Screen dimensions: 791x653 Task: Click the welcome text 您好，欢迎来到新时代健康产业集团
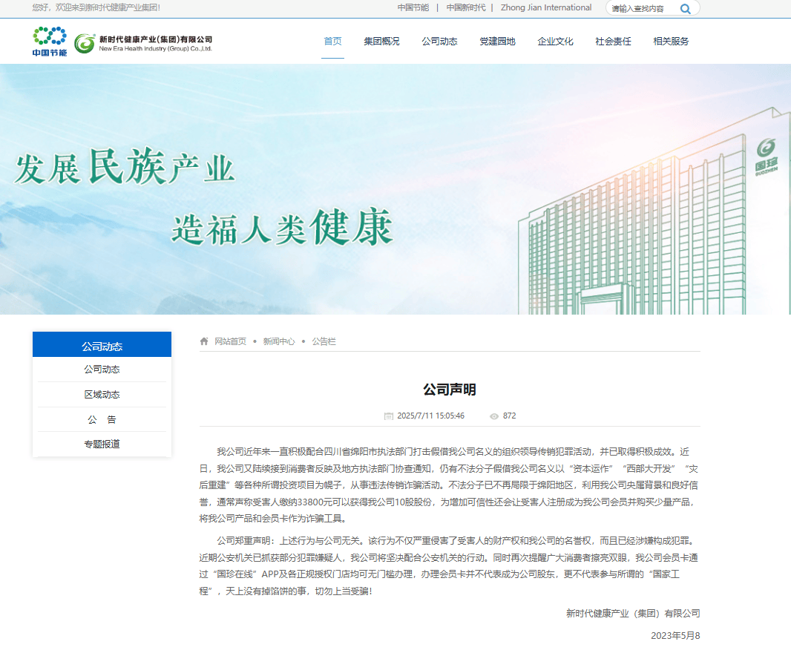pos(96,7)
